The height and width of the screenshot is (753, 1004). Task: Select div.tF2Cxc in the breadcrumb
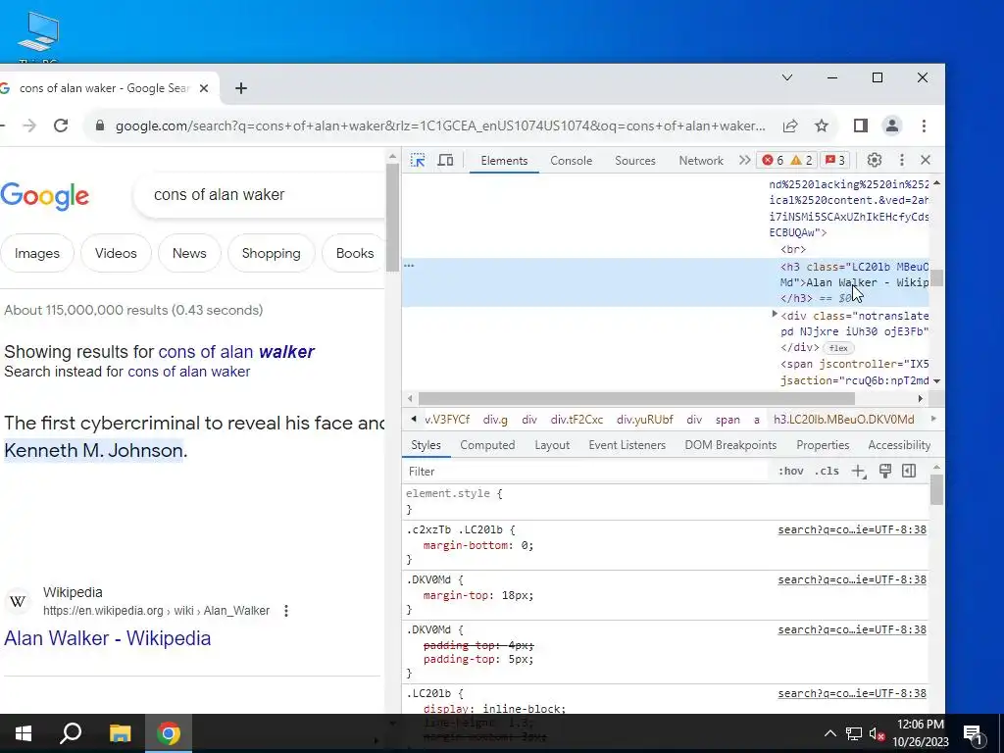tap(577, 420)
